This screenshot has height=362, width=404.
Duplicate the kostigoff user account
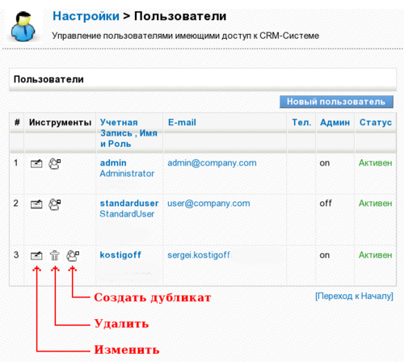click(73, 255)
